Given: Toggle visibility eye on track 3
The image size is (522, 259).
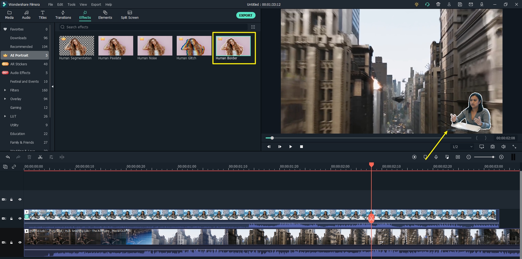Looking at the screenshot, I should pos(20,199).
